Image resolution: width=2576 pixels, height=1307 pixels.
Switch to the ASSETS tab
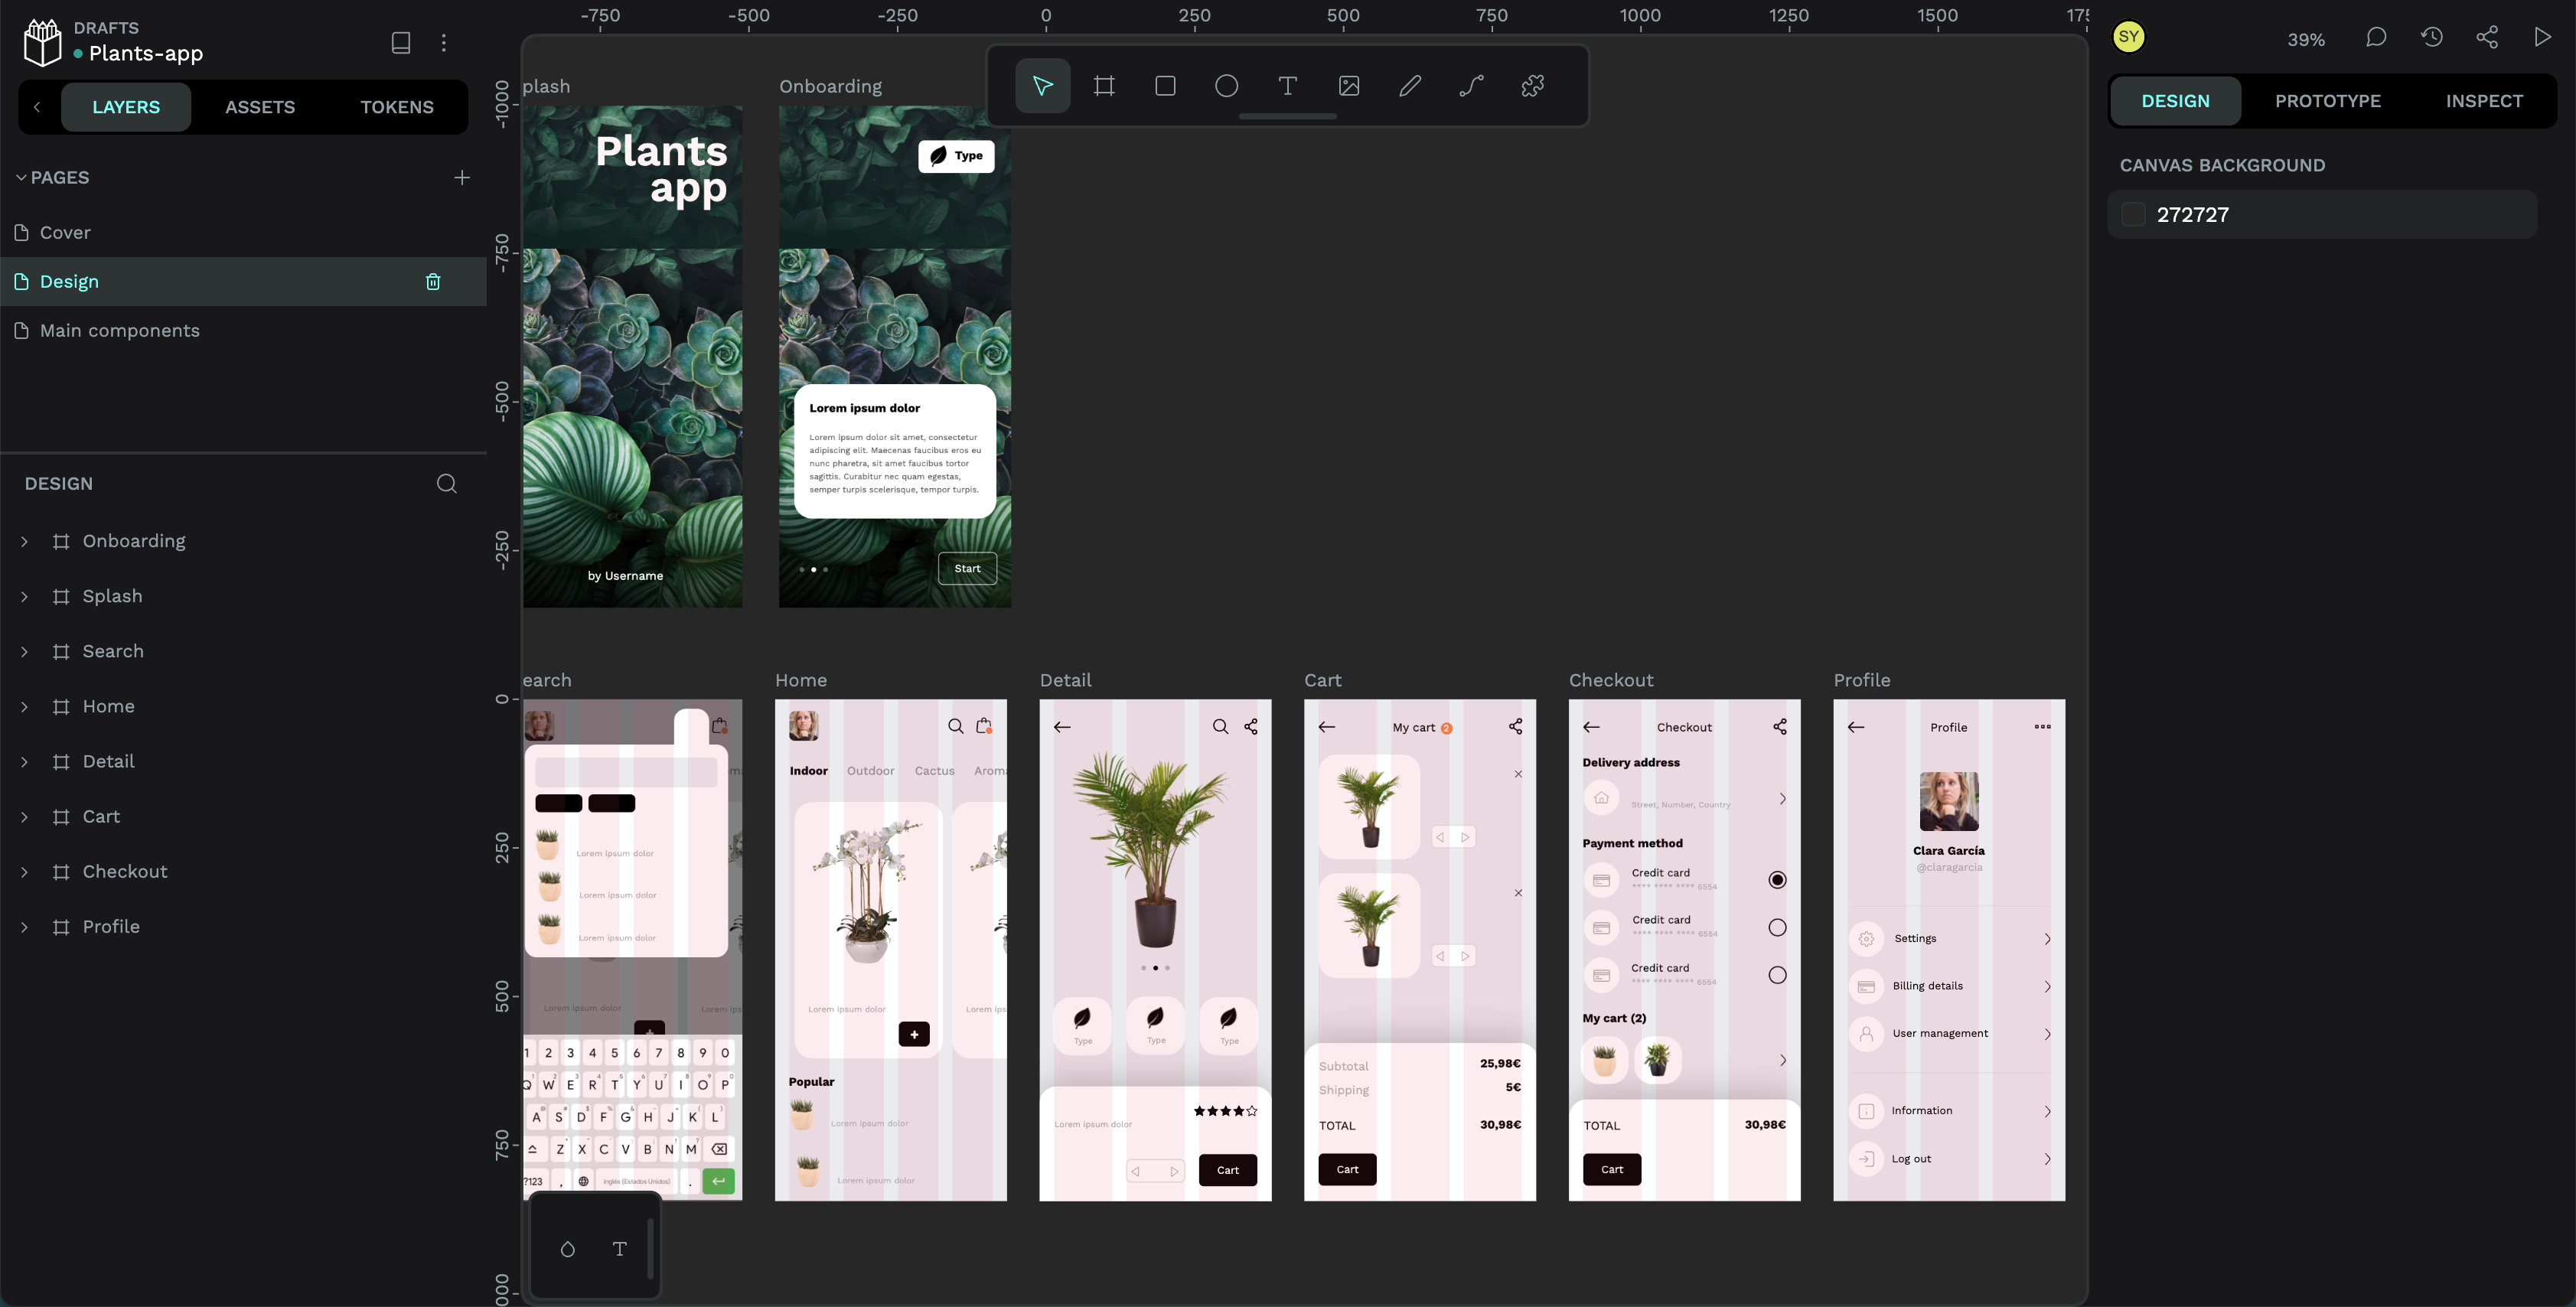point(260,107)
